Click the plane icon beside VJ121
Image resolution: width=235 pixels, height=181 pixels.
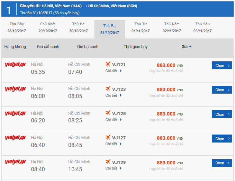pos(108,64)
